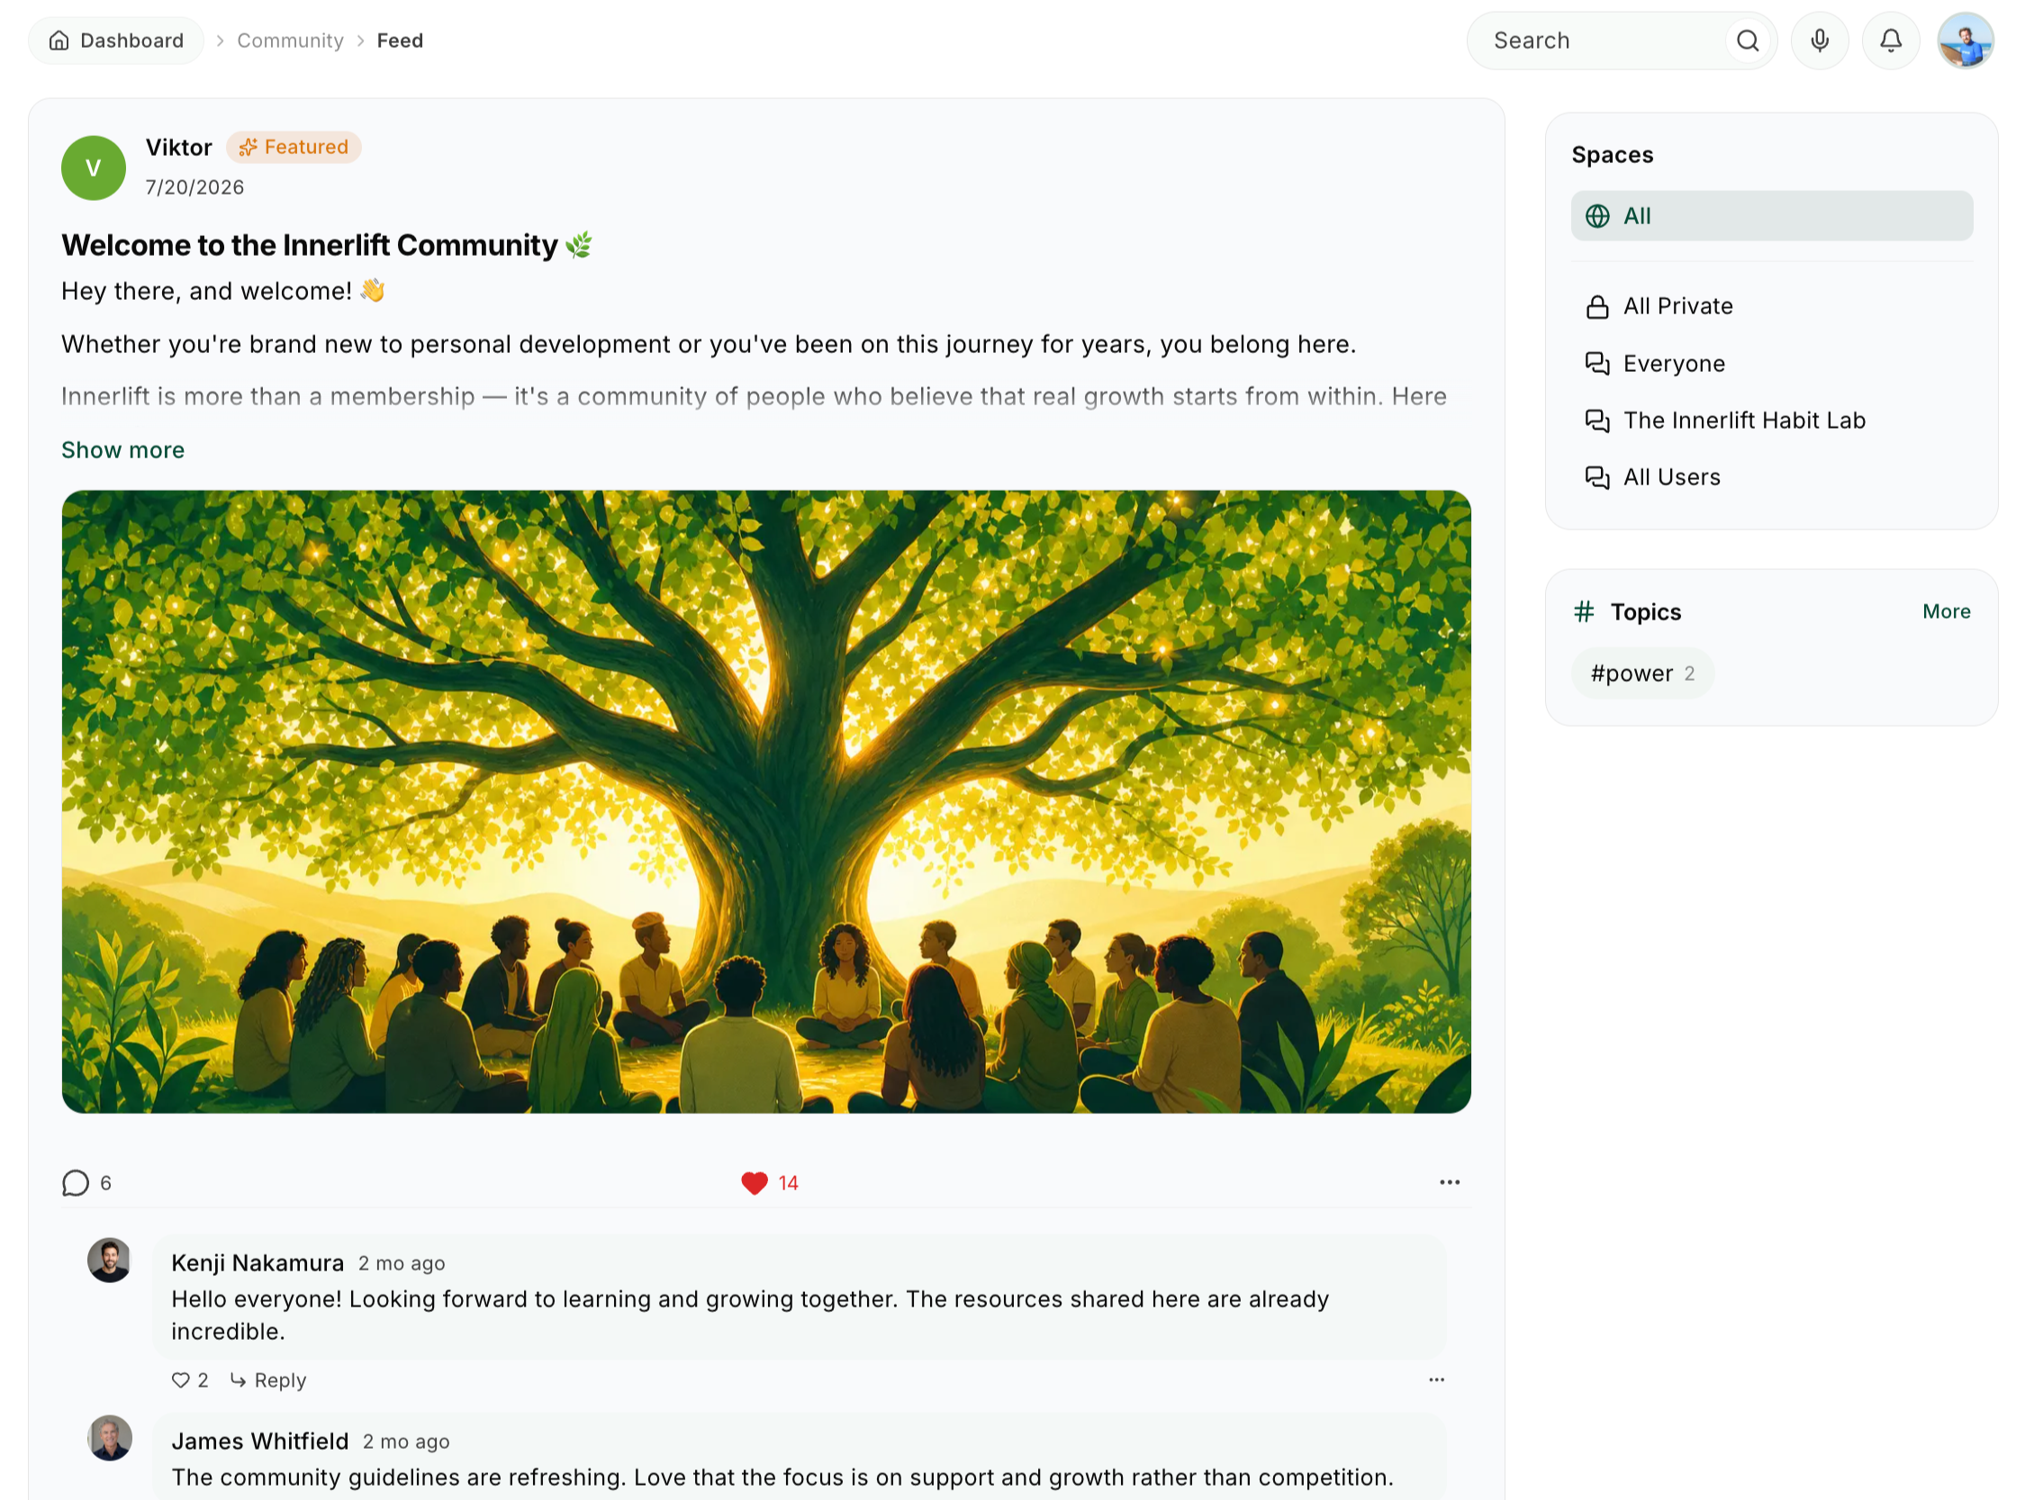The image size is (2043, 1500).
Task: Click the hash icon beside Topics
Action: pos(1584,611)
